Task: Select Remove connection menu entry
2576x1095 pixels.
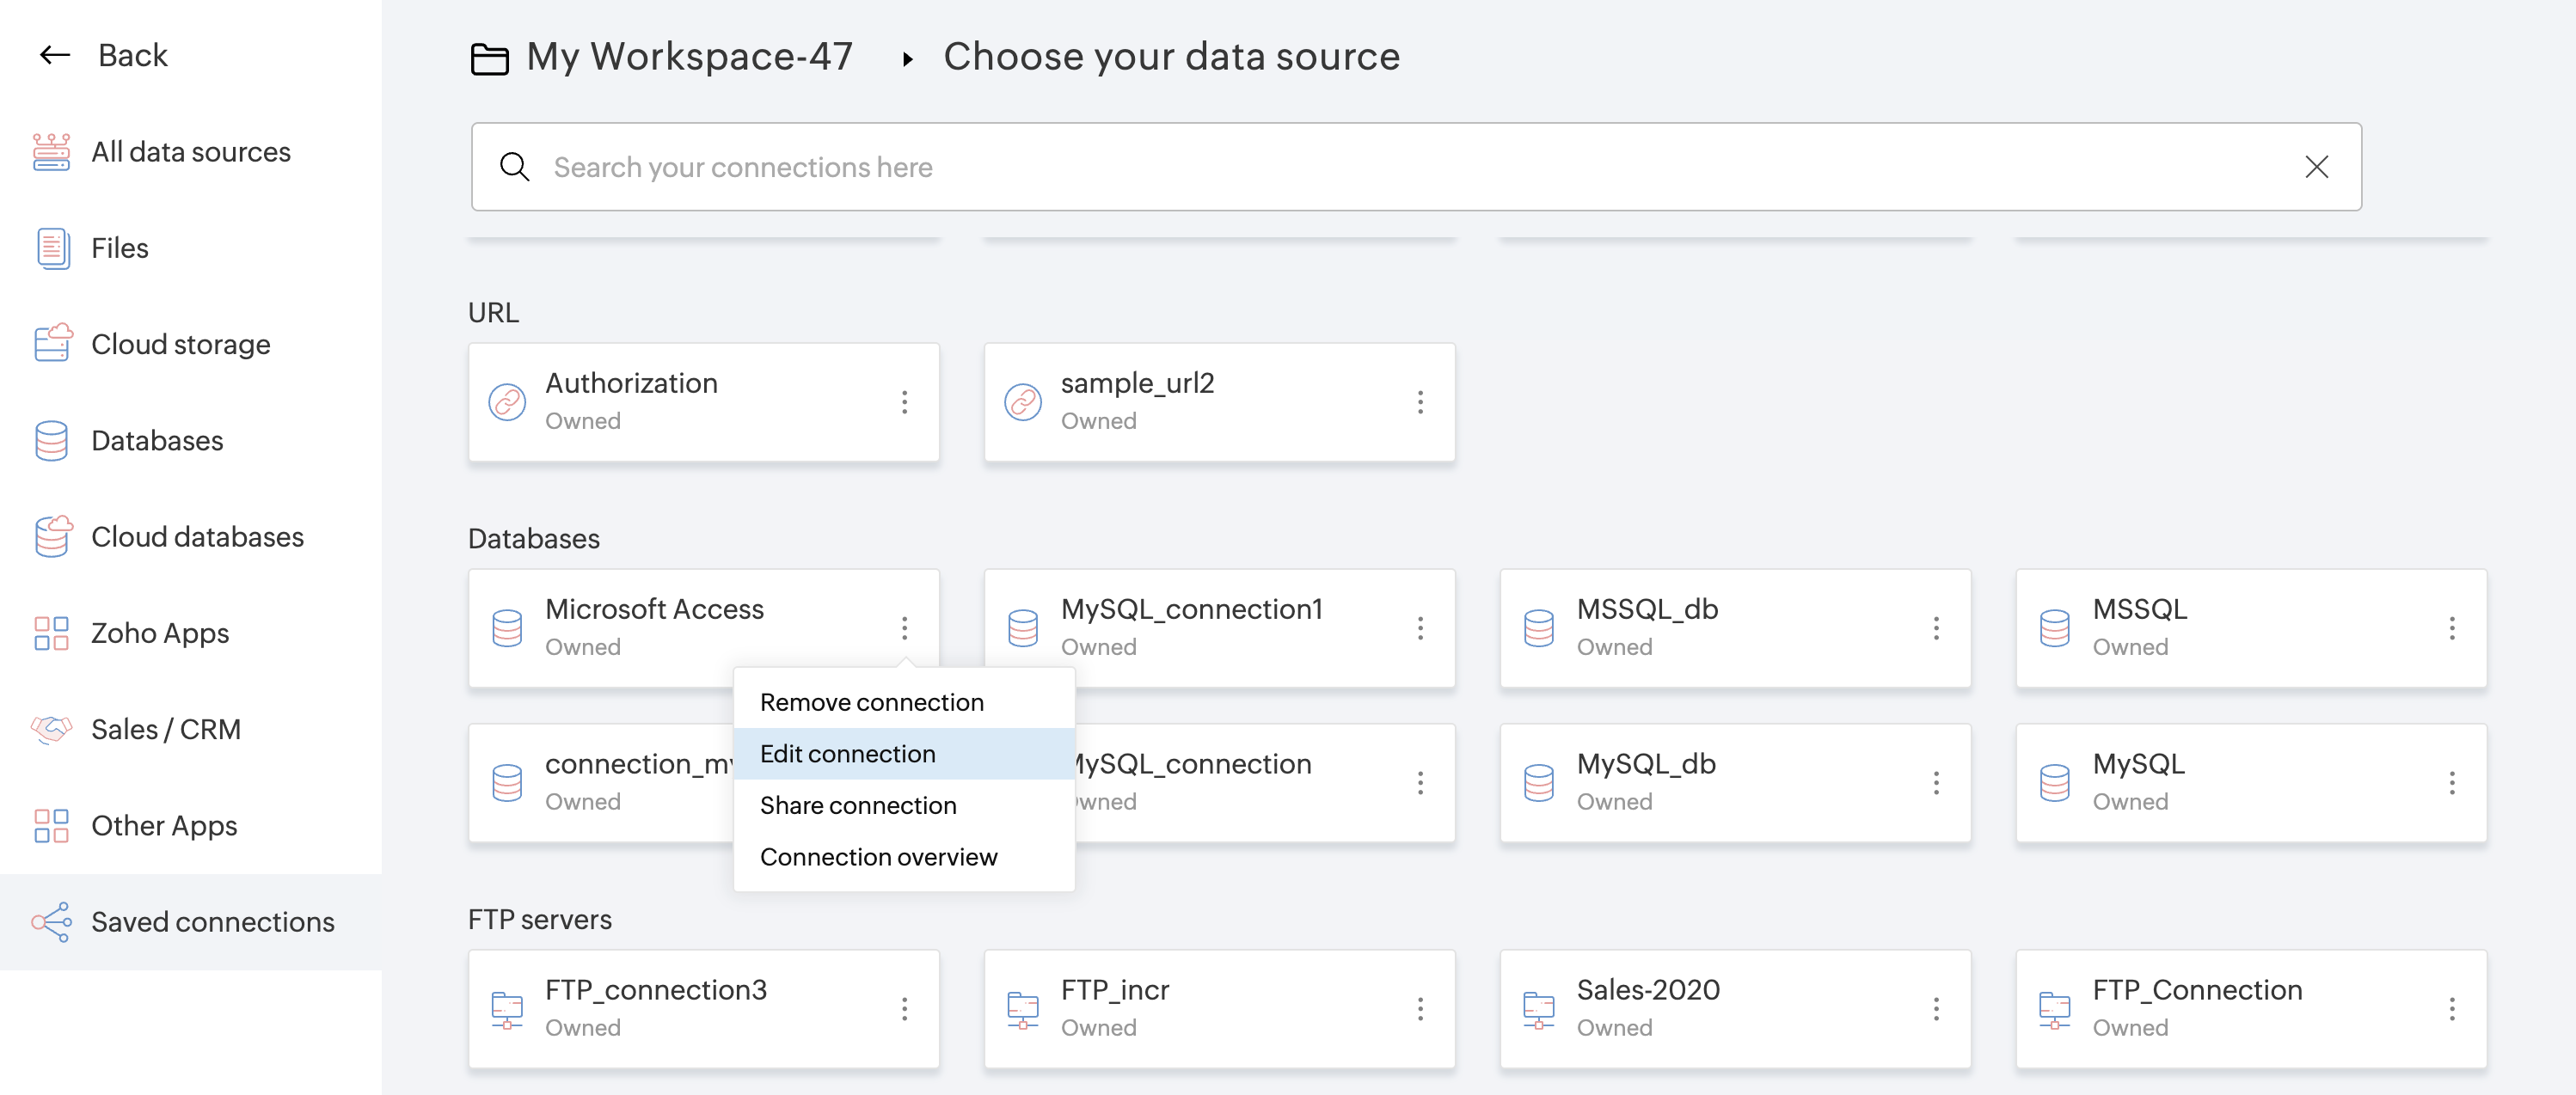Action: (x=871, y=702)
